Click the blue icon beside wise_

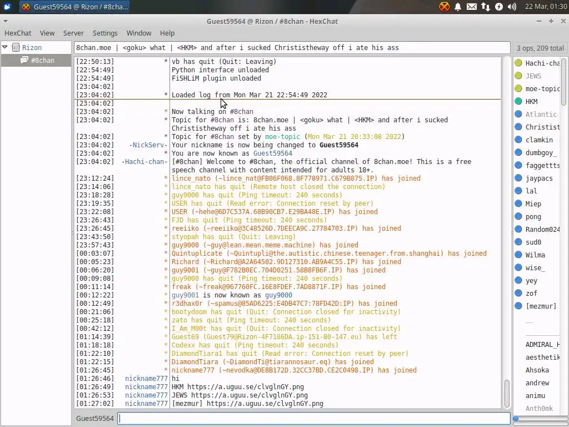(518, 267)
